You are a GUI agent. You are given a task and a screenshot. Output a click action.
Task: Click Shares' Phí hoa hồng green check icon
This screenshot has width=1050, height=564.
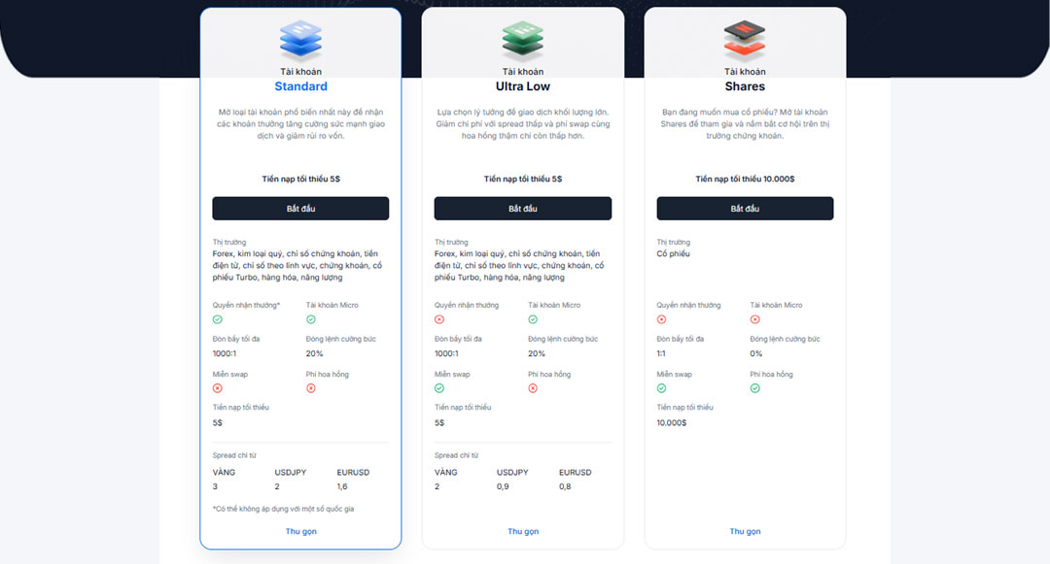(x=754, y=388)
